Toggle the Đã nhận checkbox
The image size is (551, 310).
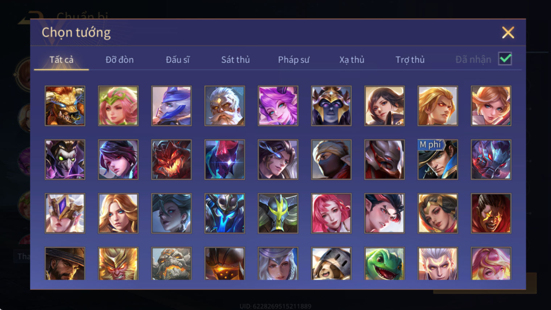coord(505,59)
